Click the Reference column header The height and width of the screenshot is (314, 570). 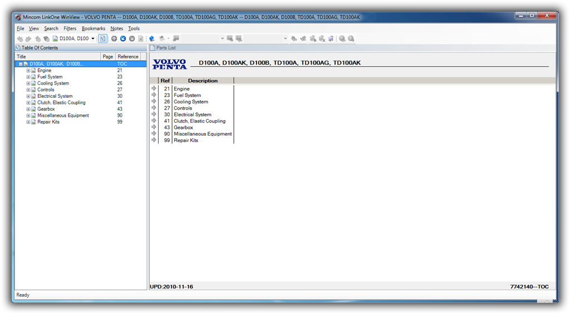(128, 57)
